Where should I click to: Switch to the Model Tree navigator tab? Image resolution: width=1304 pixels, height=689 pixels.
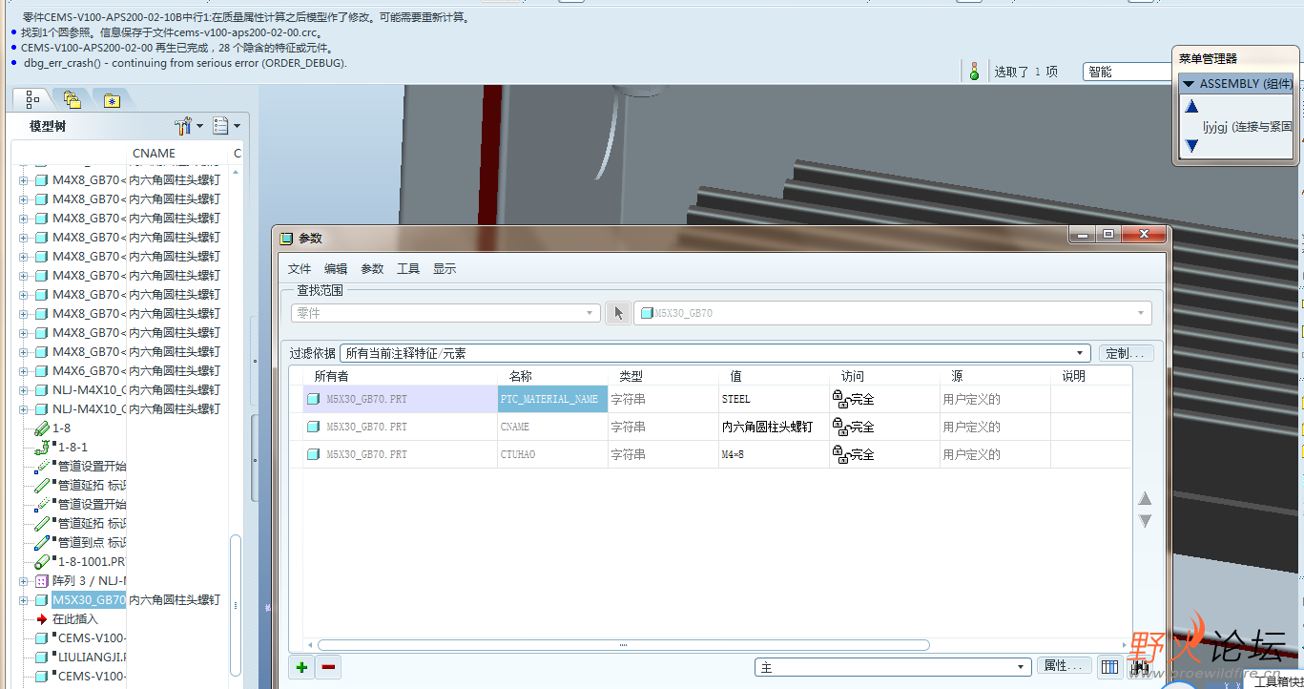[33, 99]
